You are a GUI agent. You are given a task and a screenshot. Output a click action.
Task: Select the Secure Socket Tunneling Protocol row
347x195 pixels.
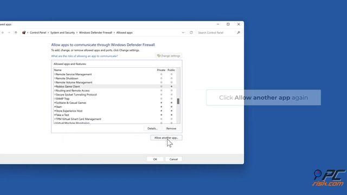(115, 95)
